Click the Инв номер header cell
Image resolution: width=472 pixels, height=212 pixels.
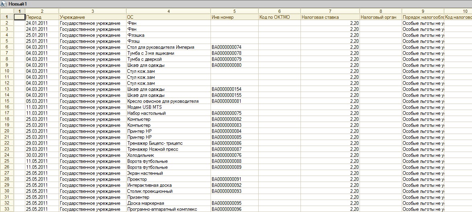click(234, 17)
